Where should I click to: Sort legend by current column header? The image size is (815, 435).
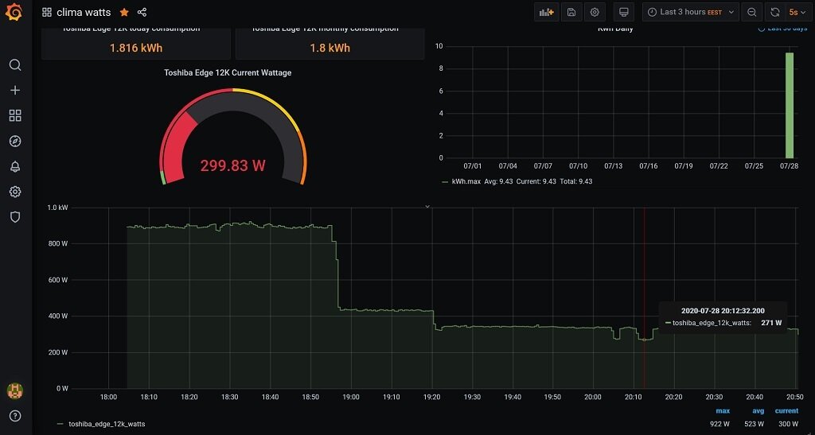click(786, 410)
